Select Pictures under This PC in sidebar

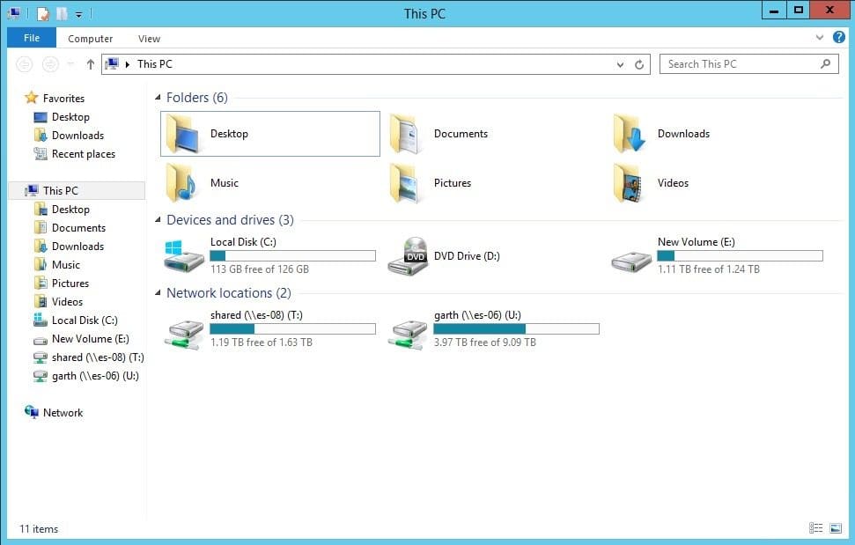70,284
